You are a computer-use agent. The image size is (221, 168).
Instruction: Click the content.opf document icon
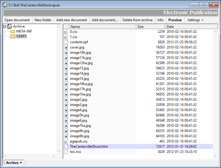click(x=66, y=42)
